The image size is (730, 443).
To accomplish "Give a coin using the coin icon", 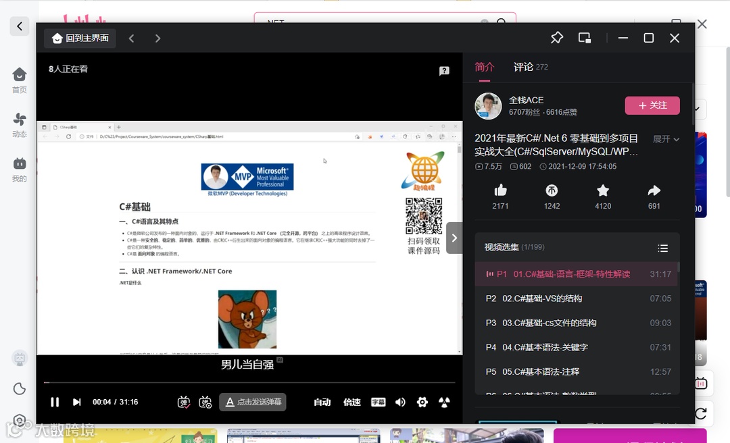I will pos(552,195).
